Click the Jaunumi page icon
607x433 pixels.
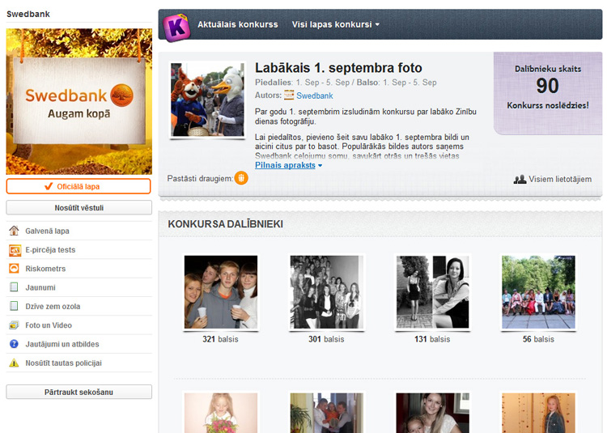click(x=14, y=287)
